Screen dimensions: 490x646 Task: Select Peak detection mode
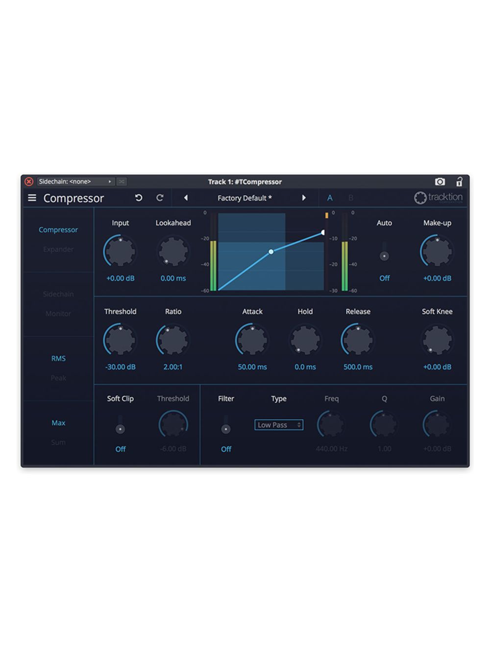[x=58, y=378]
